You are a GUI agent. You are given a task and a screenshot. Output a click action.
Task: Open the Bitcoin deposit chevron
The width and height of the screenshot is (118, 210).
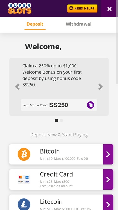point(108,154)
